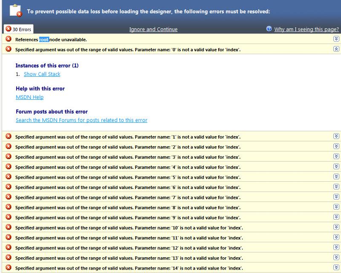
Task: Click the red error icon on the '13' index row
Action: coord(9,257)
